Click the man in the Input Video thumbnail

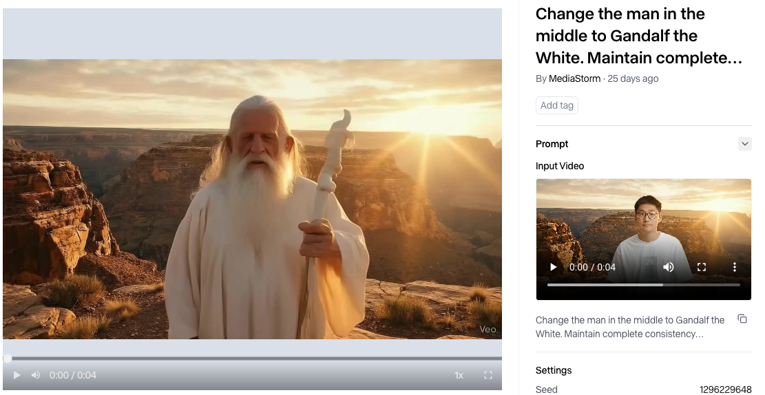[649, 227]
